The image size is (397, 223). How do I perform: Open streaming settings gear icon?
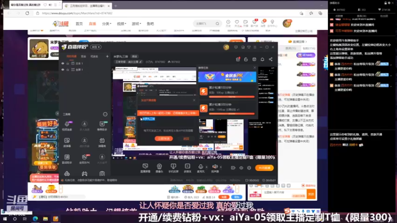pyautogui.click(x=249, y=167)
